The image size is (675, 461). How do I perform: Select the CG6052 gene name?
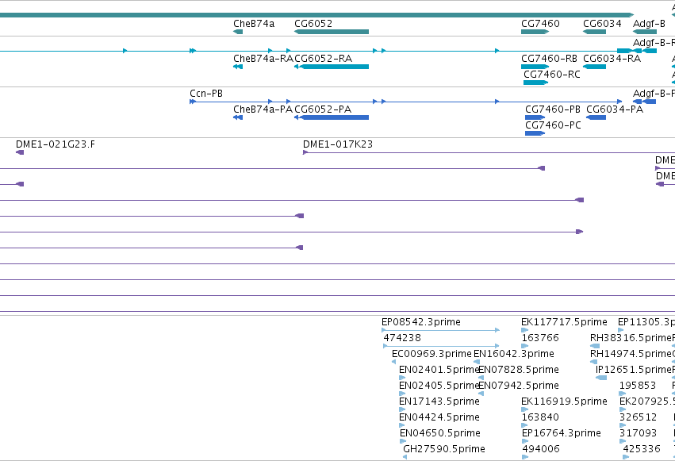click(313, 24)
